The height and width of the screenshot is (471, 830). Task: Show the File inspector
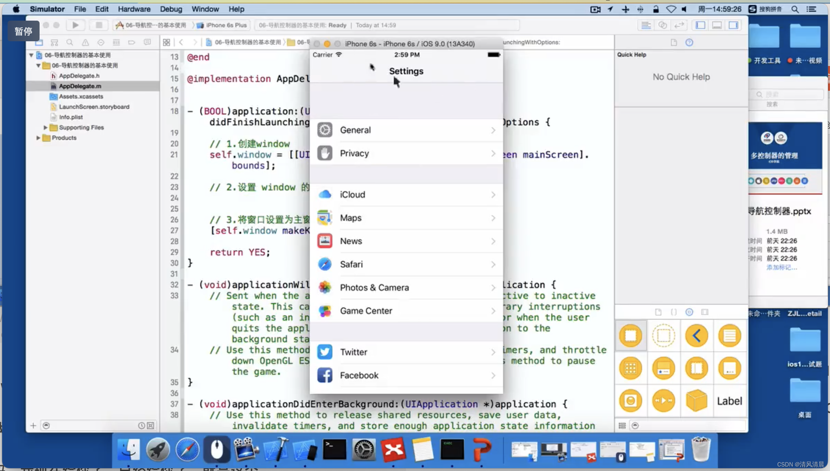coord(673,42)
